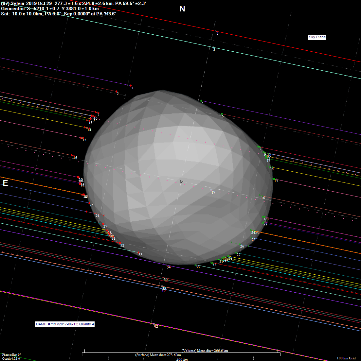
Task: Click the 100 km Grid text
Action: pos(346,358)
